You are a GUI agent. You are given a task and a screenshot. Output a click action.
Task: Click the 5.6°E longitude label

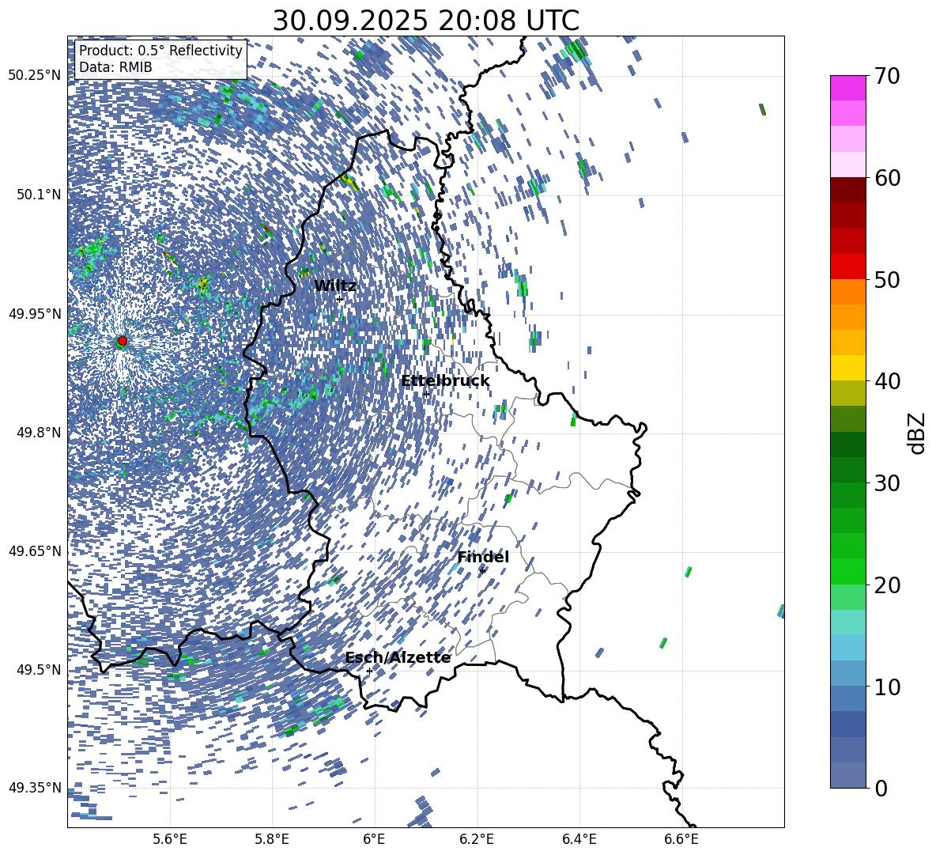[x=170, y=839]
